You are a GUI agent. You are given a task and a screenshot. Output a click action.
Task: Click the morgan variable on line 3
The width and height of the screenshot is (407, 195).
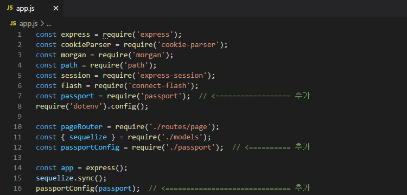click(x=73, y=55)
